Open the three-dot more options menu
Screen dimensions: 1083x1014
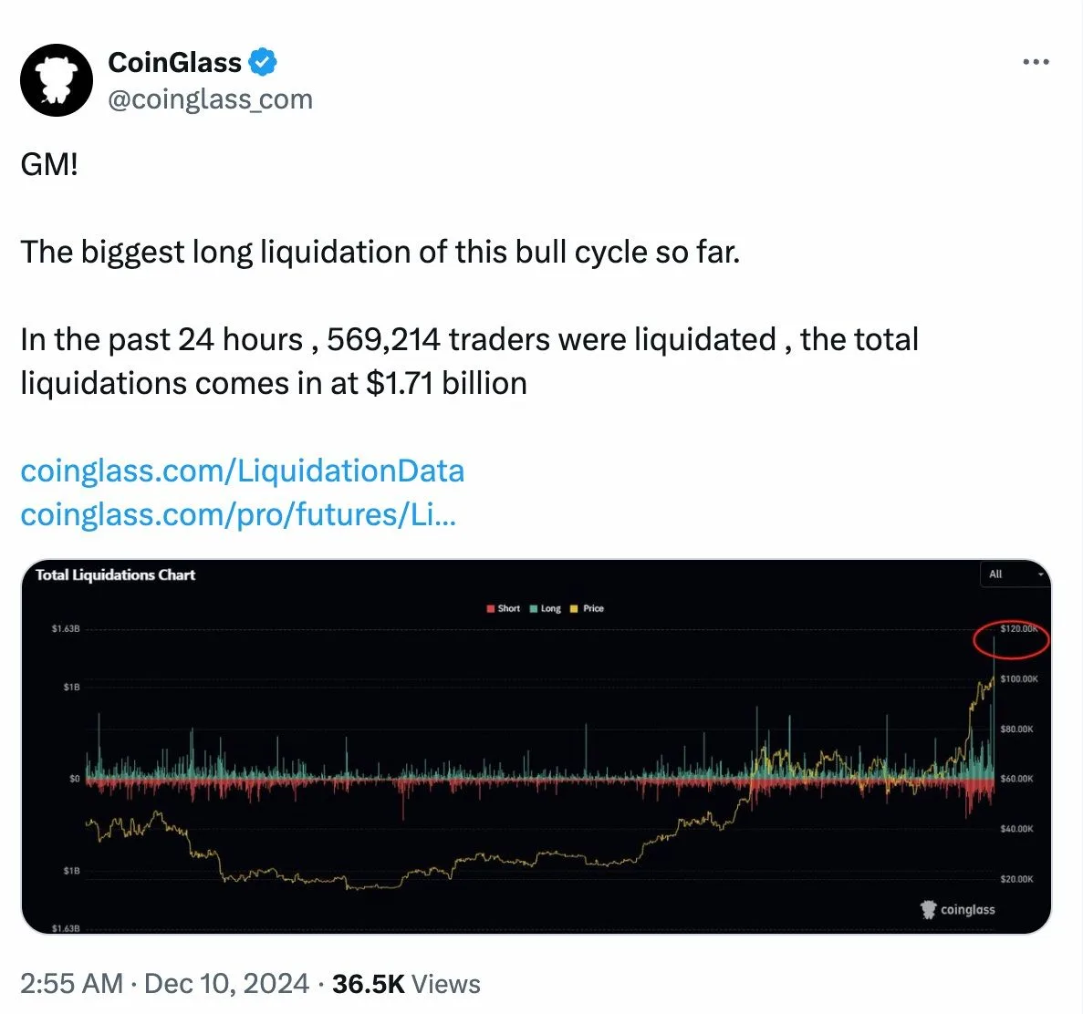(x=1036, y=62)
